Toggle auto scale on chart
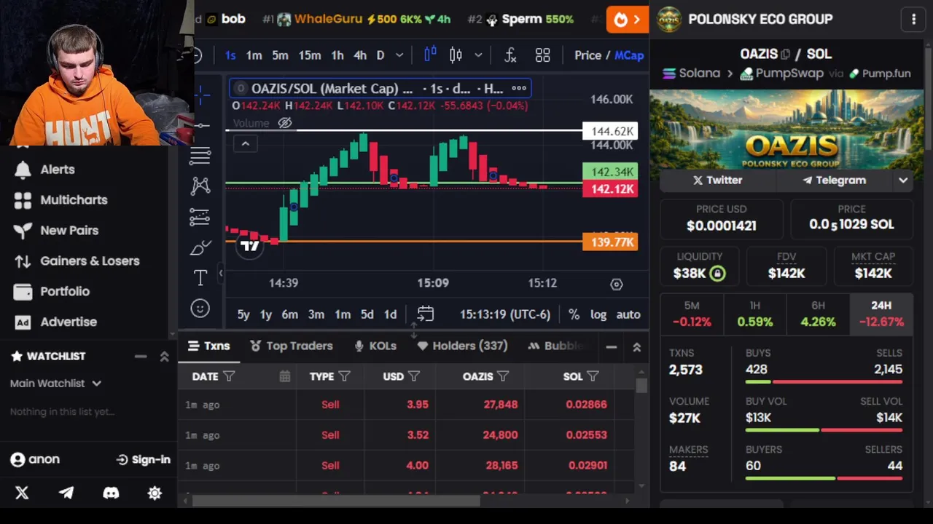 pyautogui.click(x=628, y=314)
